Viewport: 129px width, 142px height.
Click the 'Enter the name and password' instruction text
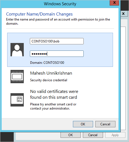coord(58,21)
